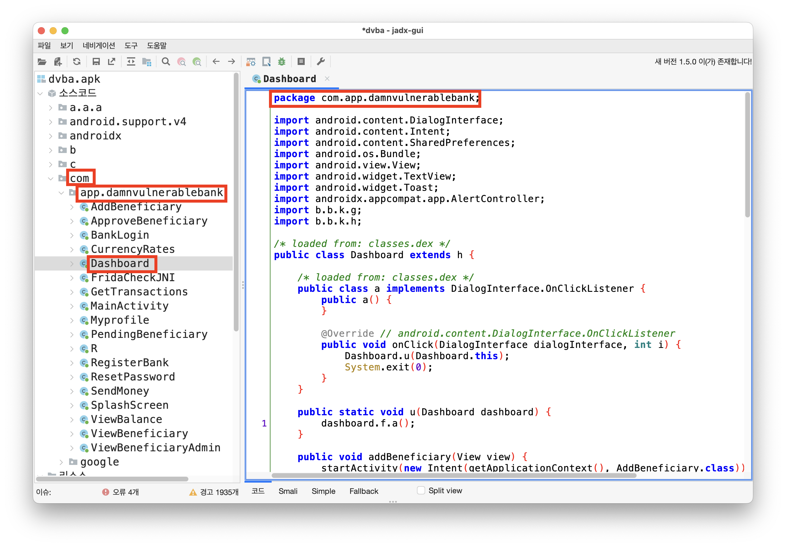Click the green class search icon

click(197, 62)
